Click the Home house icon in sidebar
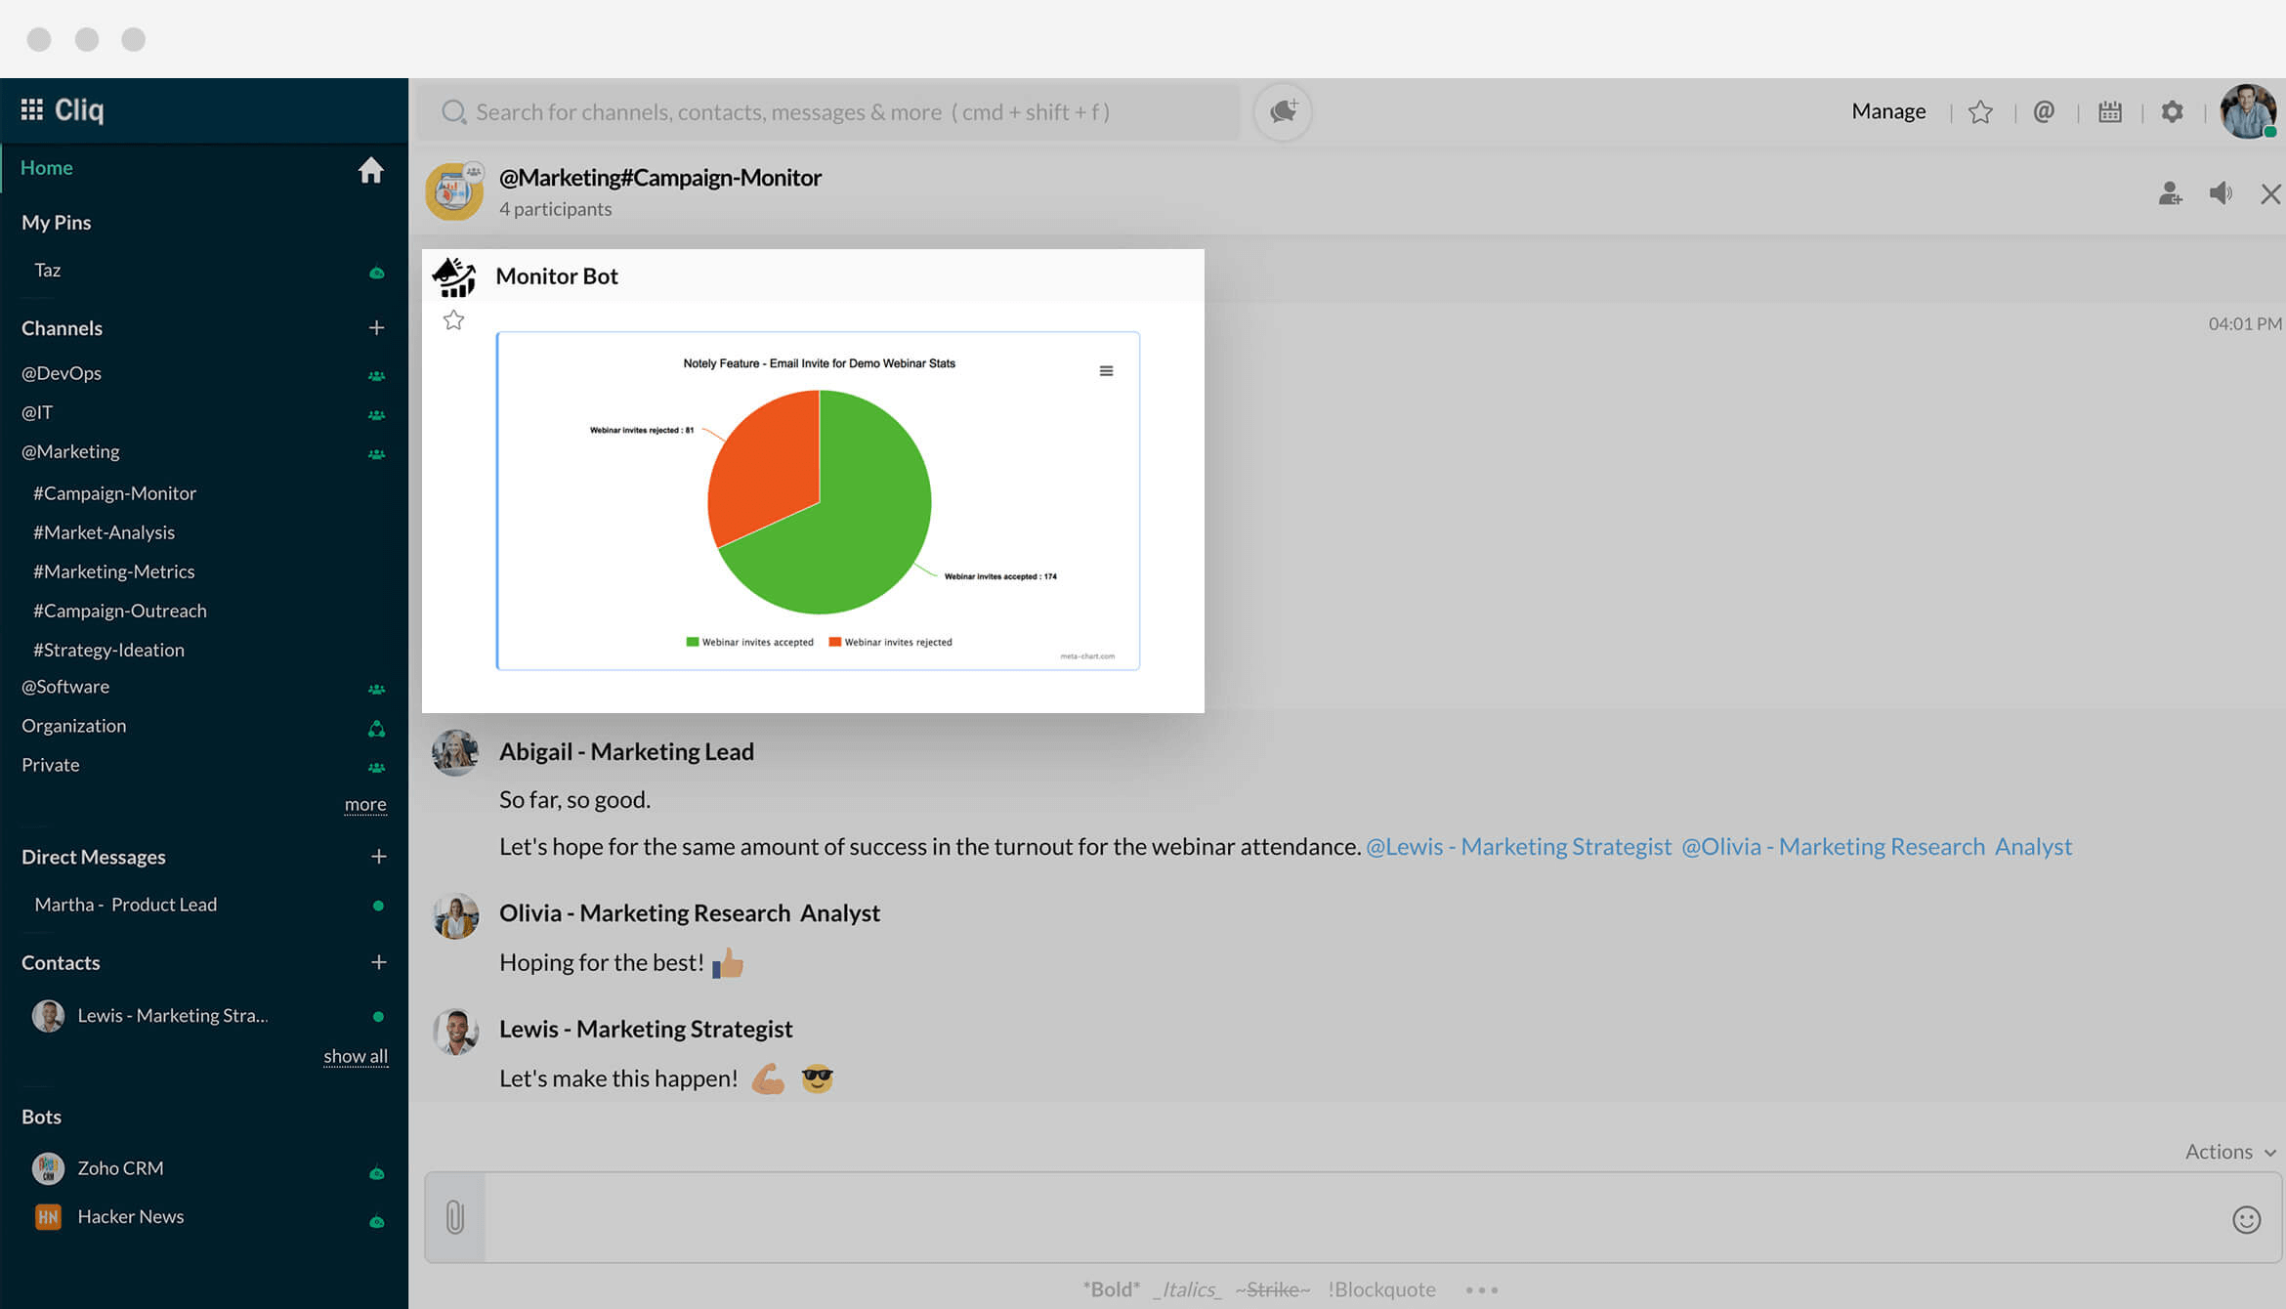The height and width of the screenshot is (1309, 2286). pyautogui.click(x=370, y=170)
